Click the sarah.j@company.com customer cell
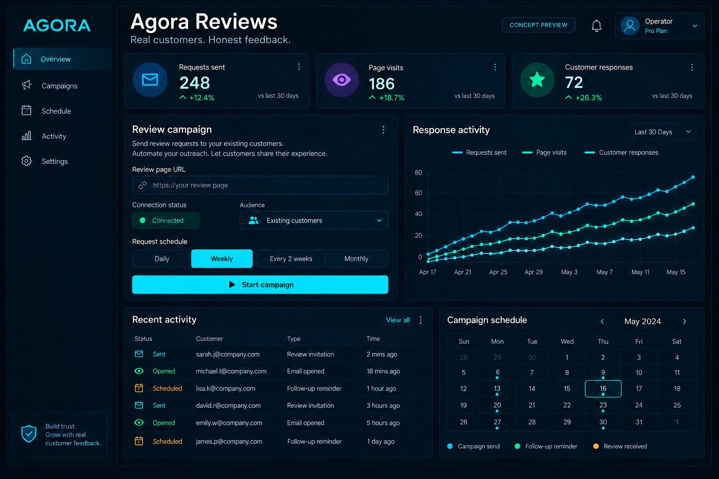The height and width of the screenshot is (479, 719). coord(227,354)
